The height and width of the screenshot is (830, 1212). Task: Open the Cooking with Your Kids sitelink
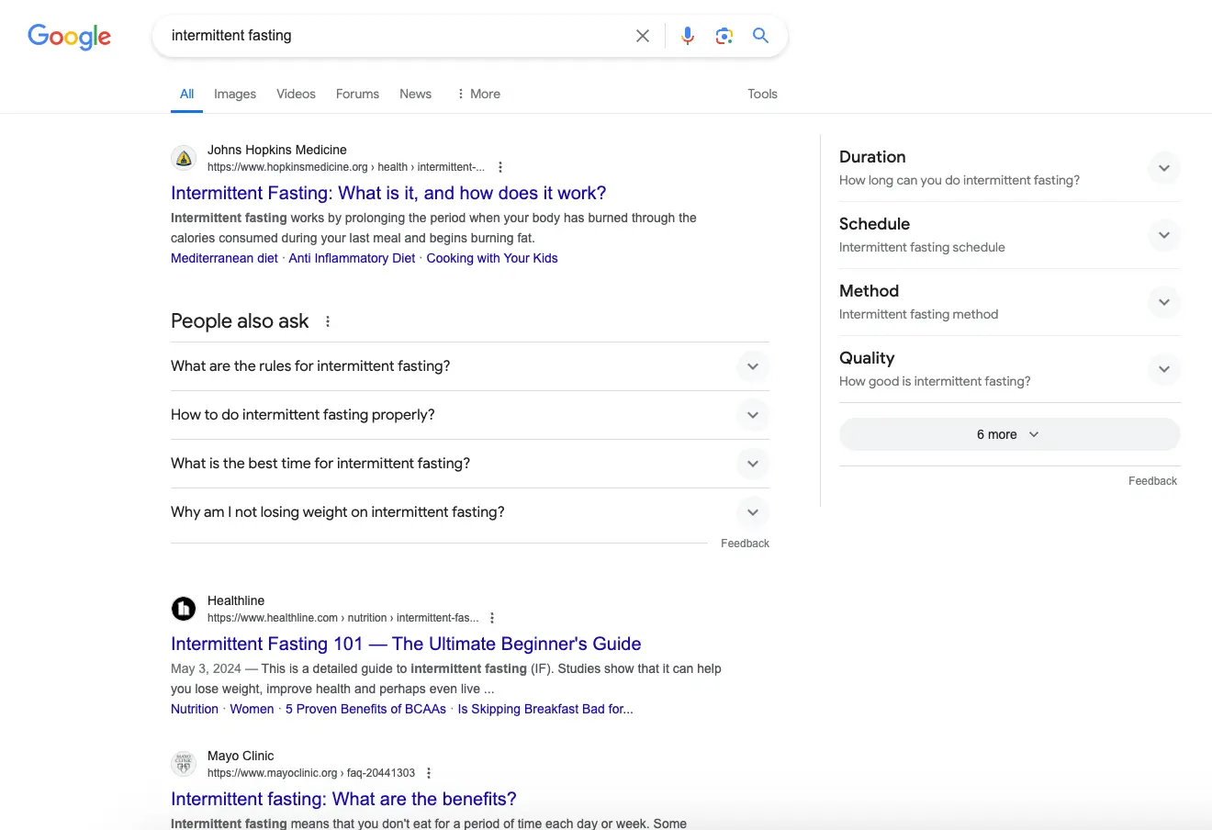point(492,258)
